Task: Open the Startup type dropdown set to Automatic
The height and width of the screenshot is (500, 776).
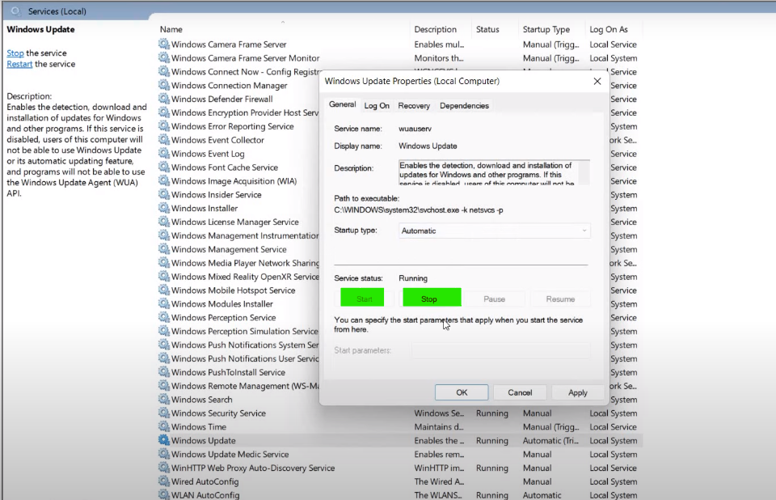Action: point(494,231)
